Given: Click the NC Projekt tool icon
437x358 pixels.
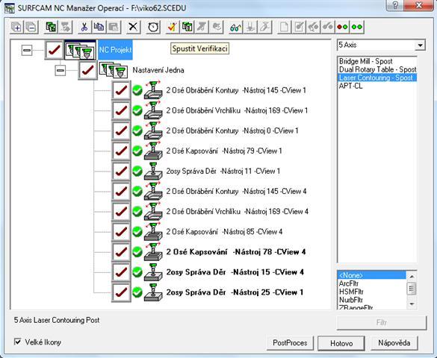Looking at the screenshot, I should coord(80,50).
